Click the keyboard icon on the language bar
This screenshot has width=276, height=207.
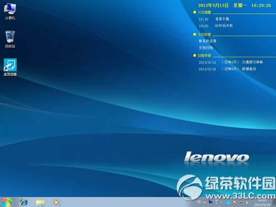(205, 202)
